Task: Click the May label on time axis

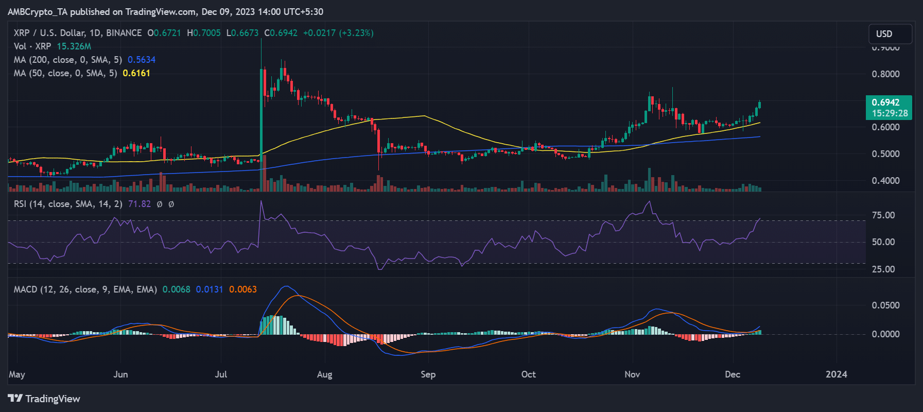Action: (x=17, y=374)
